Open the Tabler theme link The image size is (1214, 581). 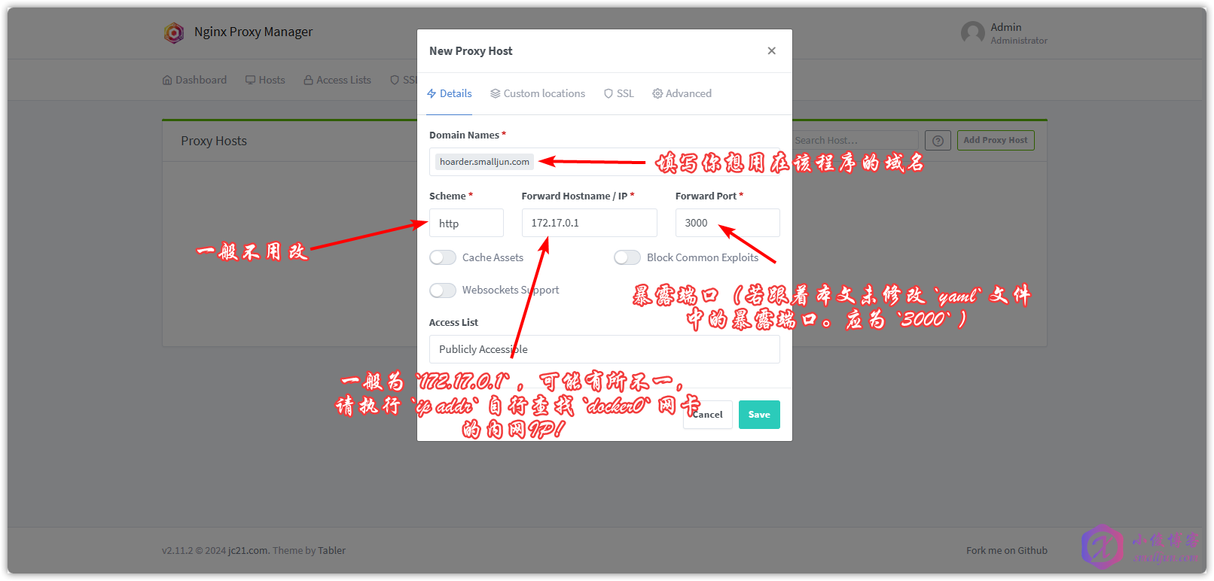(331, 551)
